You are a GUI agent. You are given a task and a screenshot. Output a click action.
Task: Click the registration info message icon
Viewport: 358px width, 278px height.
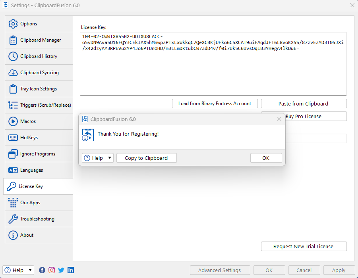(x=88, y=135)
